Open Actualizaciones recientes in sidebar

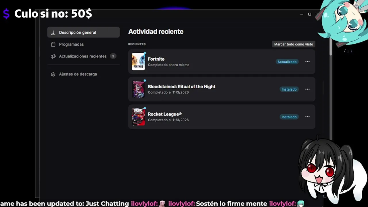coord(83,56)
